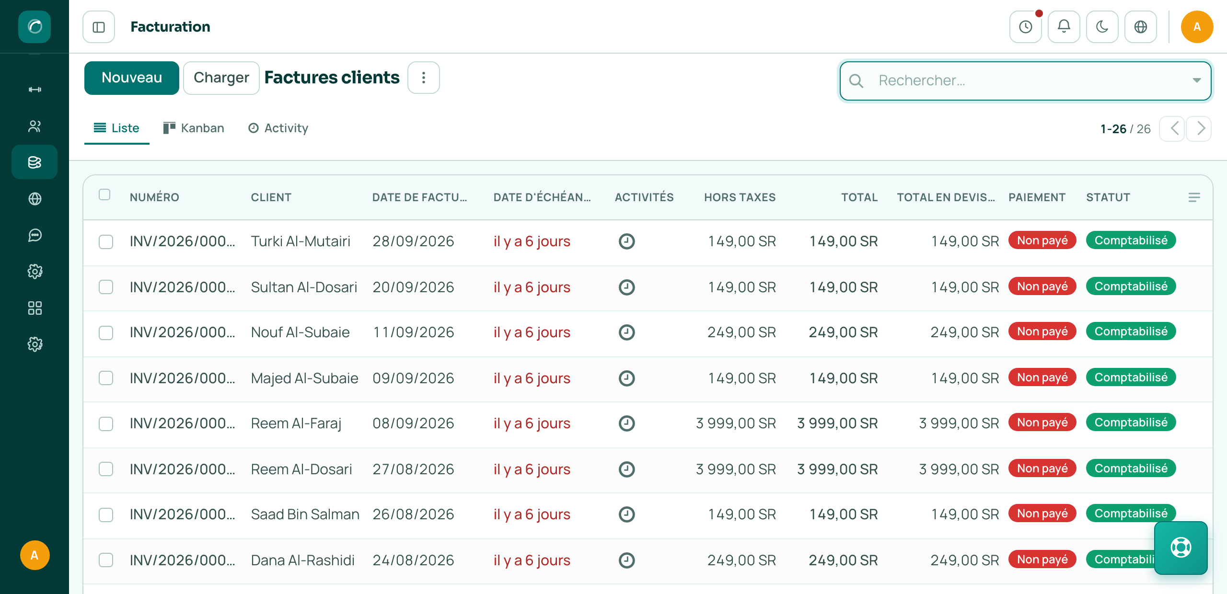1227x594 pixels.
Task: Click the Charger button
Action: click(x=221, y=78)
